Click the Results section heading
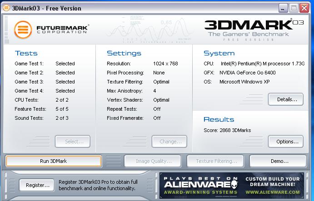Screen dimensions: 314x201 pyautogui.click(x=219, y=119)
